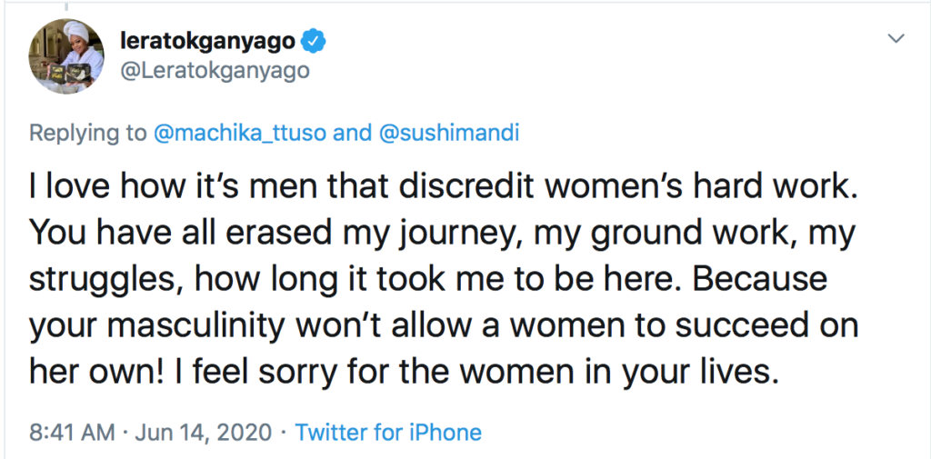The height and width of the screenshot is (459, 931).
Task: Open the bold leratokganyago display name
Action: pyautogui.click(x=208, y=42)
